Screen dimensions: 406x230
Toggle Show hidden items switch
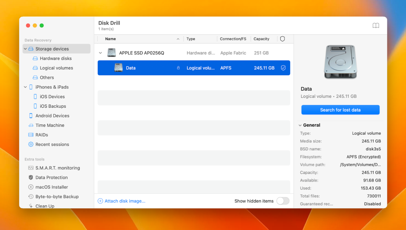(x=283, y=201)
